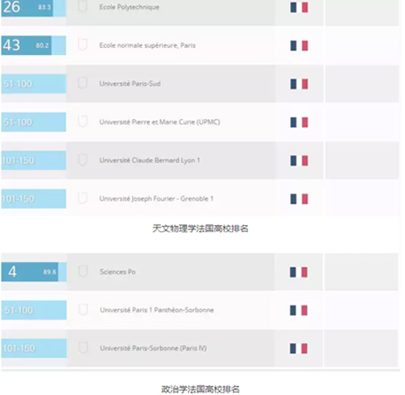Click the 51-100 rank badge for Université Paris-Sud
The width and height of the screenshot is (405, 395).
coord(34,83)
